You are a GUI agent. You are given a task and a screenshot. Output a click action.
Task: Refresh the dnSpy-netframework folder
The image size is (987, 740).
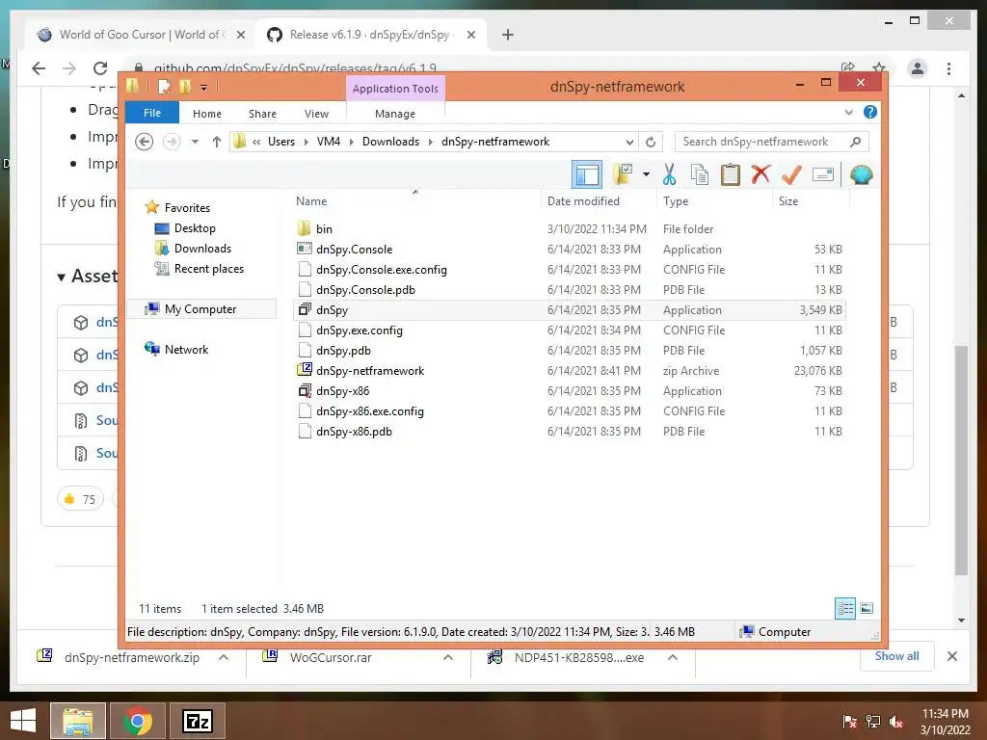click(651, 142)
